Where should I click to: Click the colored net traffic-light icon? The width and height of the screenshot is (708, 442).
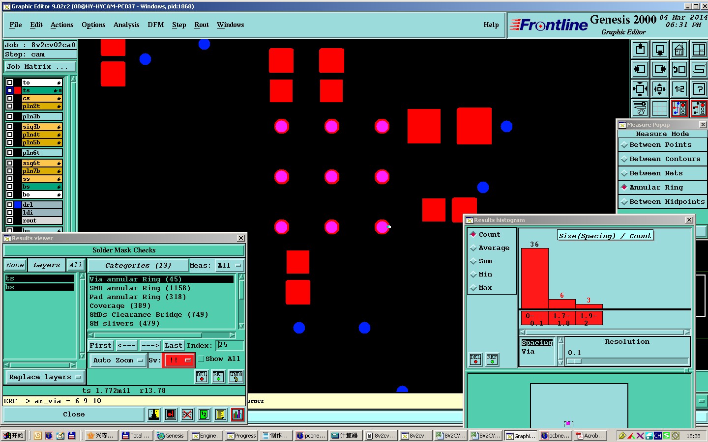(x=679, y=109)
